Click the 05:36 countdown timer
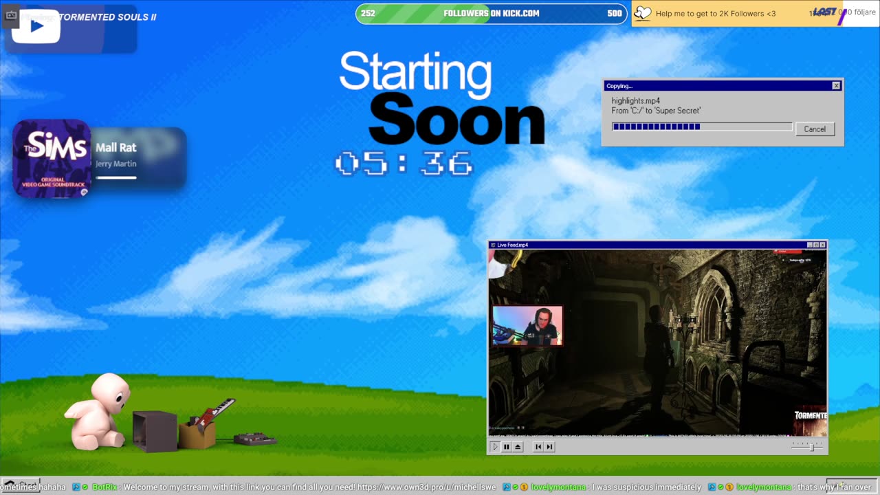This screenshot has height=495, width=880. click(404, 164)
